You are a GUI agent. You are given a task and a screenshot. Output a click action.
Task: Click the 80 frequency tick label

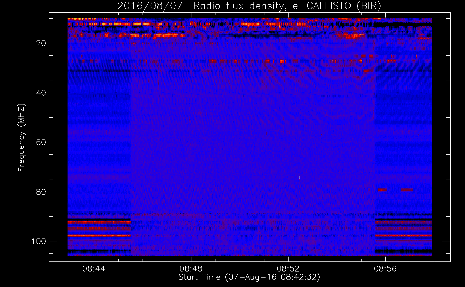(41, 192)
